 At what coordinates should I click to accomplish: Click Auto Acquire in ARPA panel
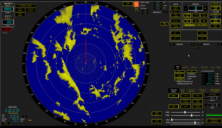coord(175,15)
